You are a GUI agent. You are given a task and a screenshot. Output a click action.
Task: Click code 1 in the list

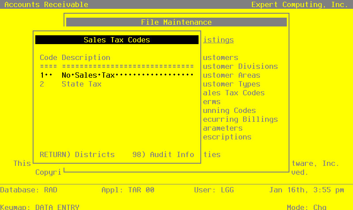tap(42, 75)
